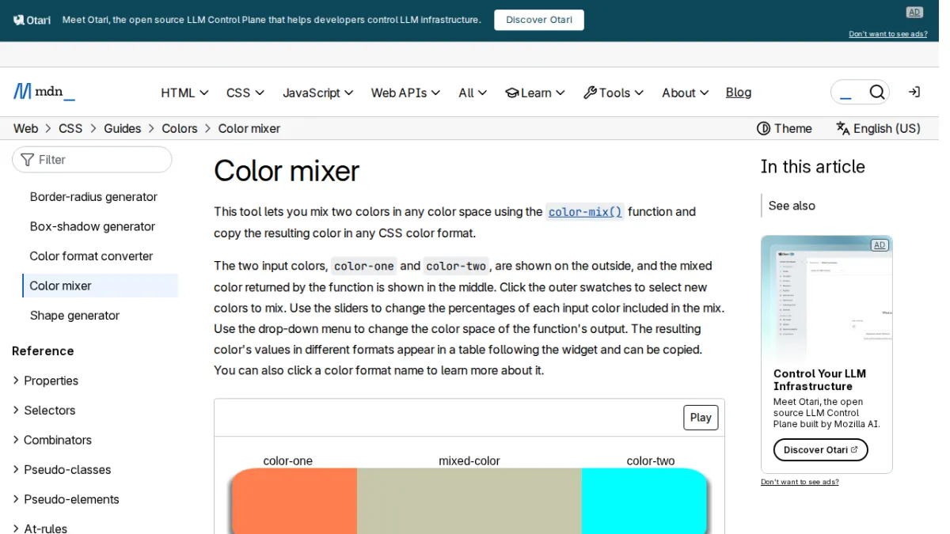
Task: Expand the Web APIs navigation menu
Action: [x=405, y=93]
